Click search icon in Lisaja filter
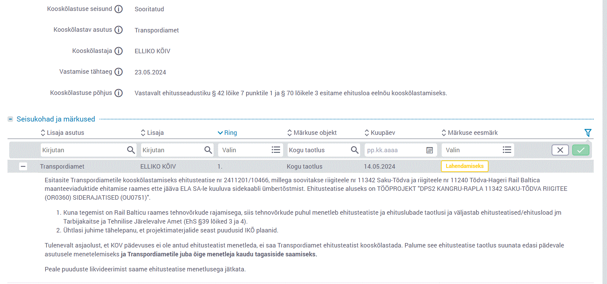The height and width of the screenshot is (284, 607). tap(208, 150)
